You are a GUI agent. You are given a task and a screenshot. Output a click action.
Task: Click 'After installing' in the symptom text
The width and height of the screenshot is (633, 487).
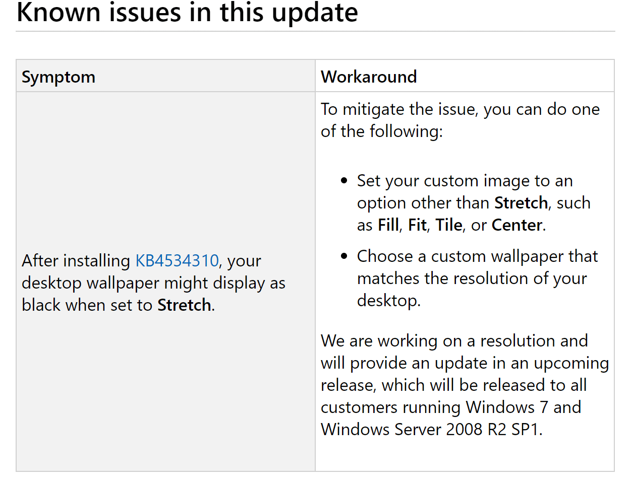76,261
